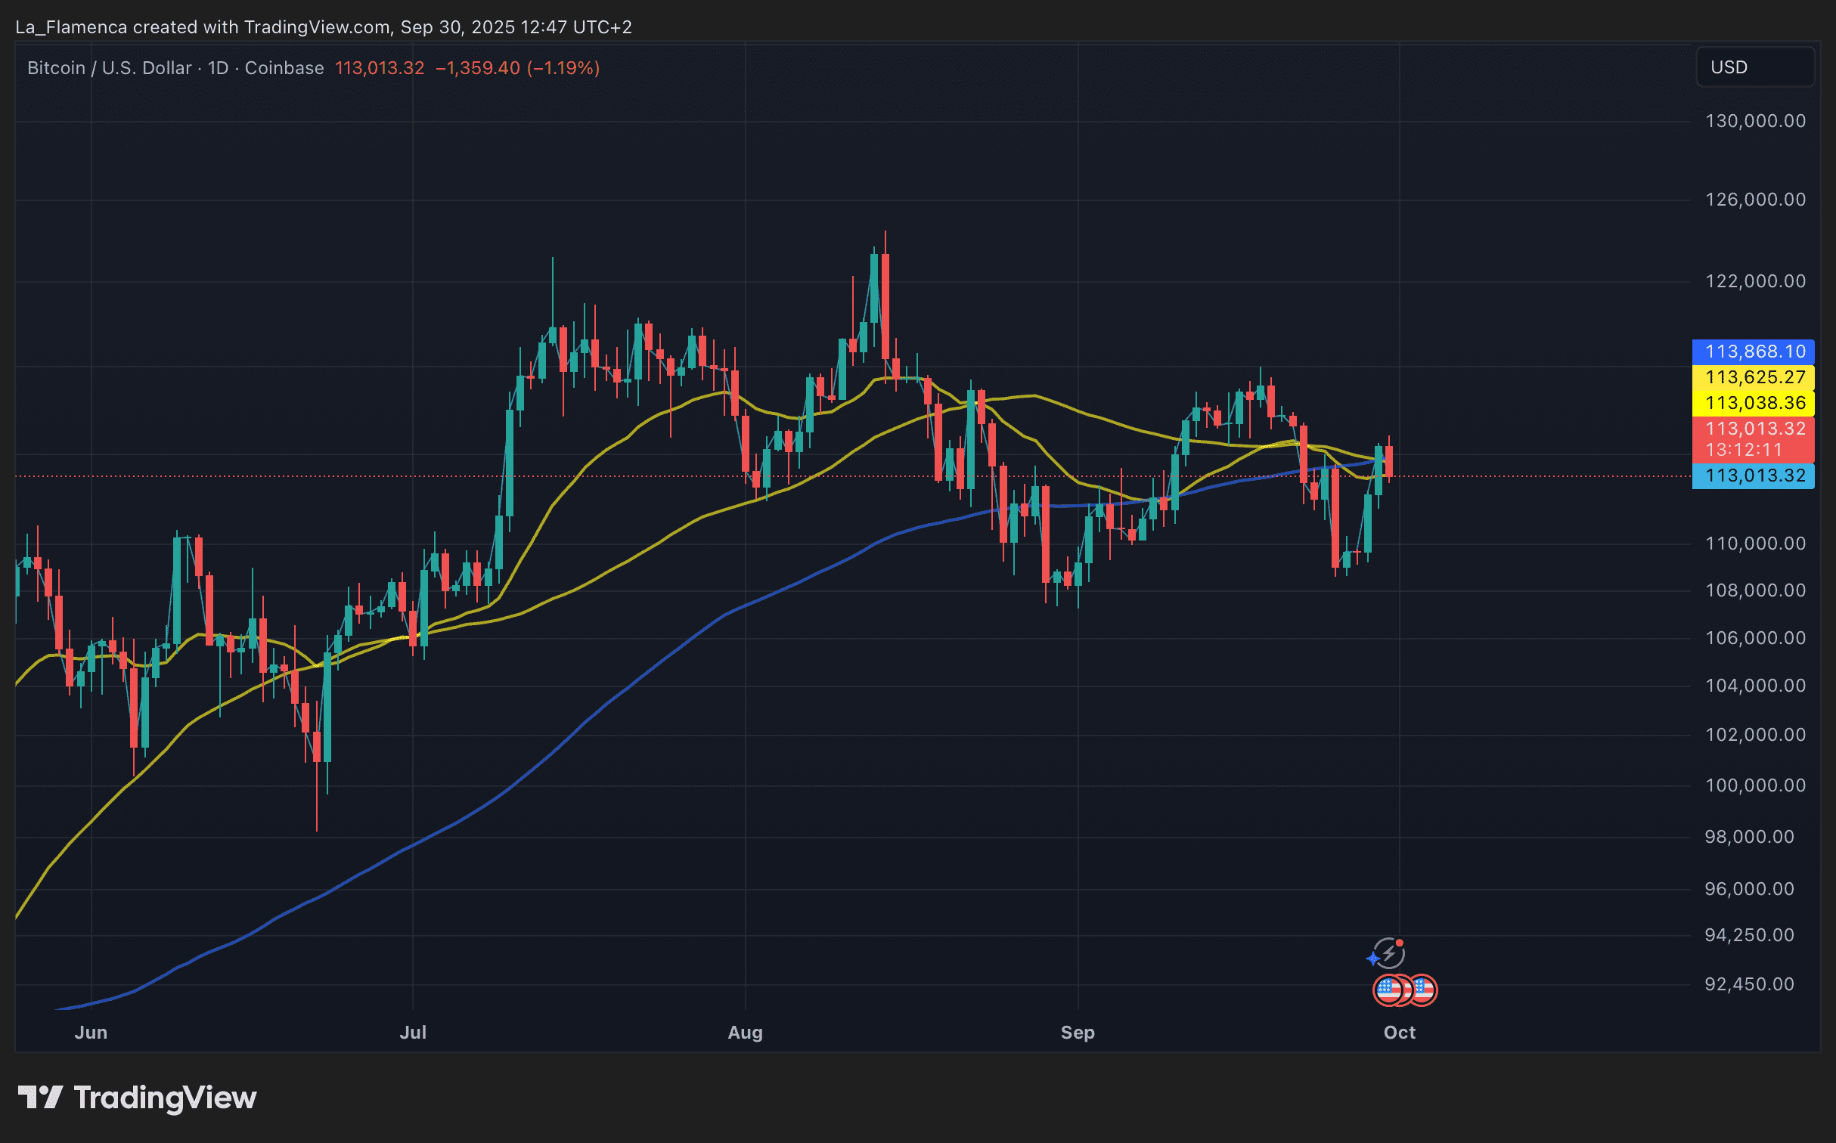Click the Sep label on the time axis
This screenshot has height=1143, width=1836.
click(1078, 1033)
